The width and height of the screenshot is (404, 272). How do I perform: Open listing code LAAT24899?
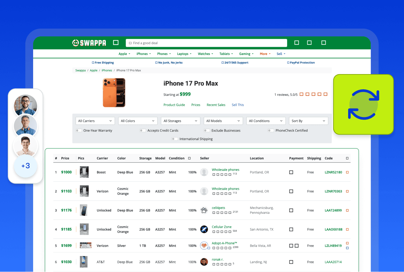333,211
